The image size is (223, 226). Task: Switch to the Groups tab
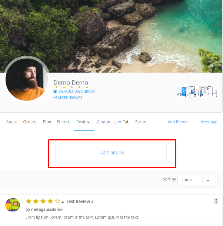click(30, 122)
